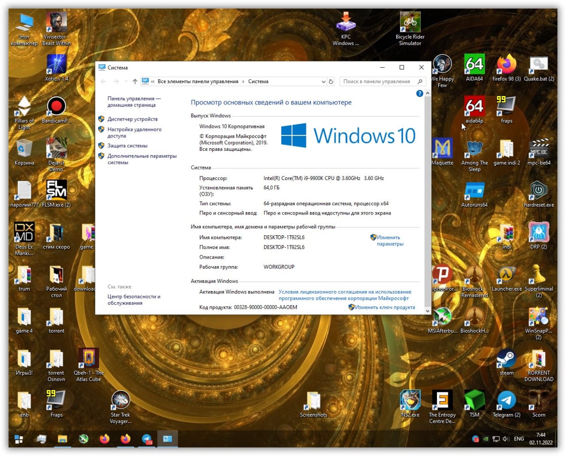Open Deus Ex Manki... desktop shortcut
566x456 pixels.
tap(24, 239)
